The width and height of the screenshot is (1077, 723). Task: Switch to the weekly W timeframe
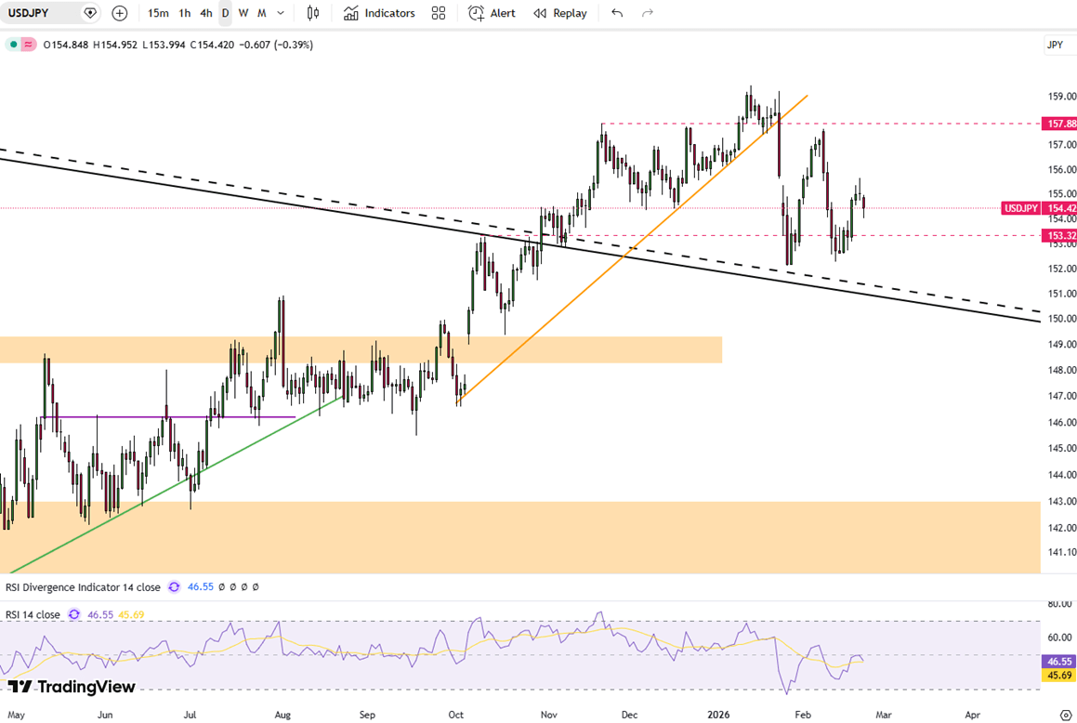[243, 13]
